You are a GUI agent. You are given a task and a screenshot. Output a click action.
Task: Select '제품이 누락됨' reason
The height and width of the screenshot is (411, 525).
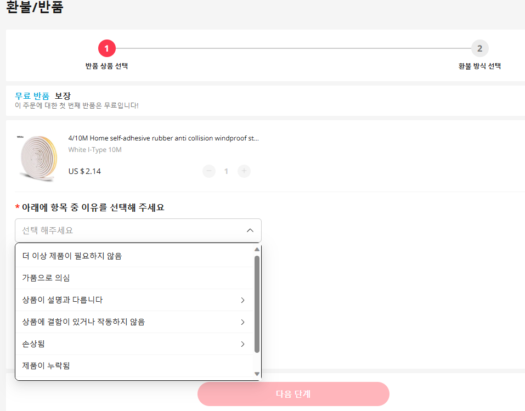coord(134,366)
